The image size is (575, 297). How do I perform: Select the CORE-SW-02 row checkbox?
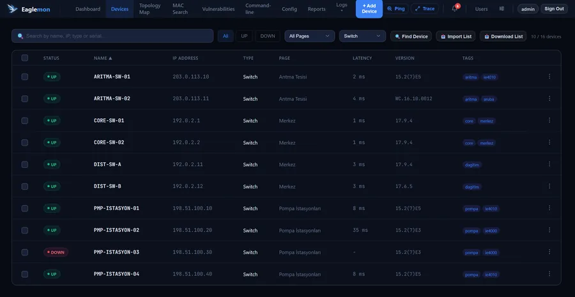tap(24, 142)
